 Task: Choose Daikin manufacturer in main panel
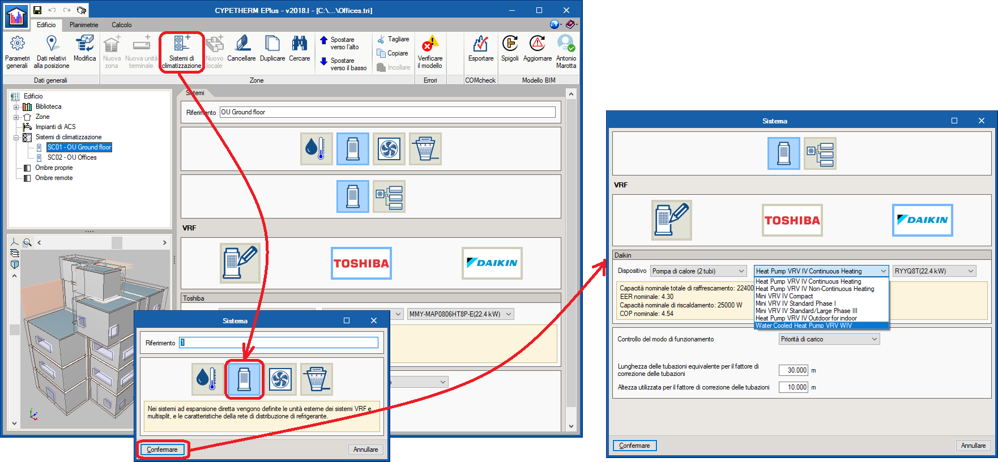point(492,263)
